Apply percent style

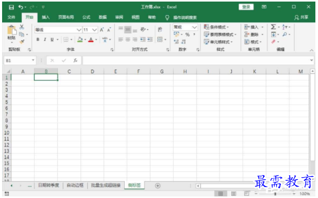coord(187,34)
